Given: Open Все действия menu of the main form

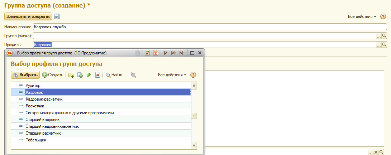Looking at the screenshot, I should [x=362, y=17].
